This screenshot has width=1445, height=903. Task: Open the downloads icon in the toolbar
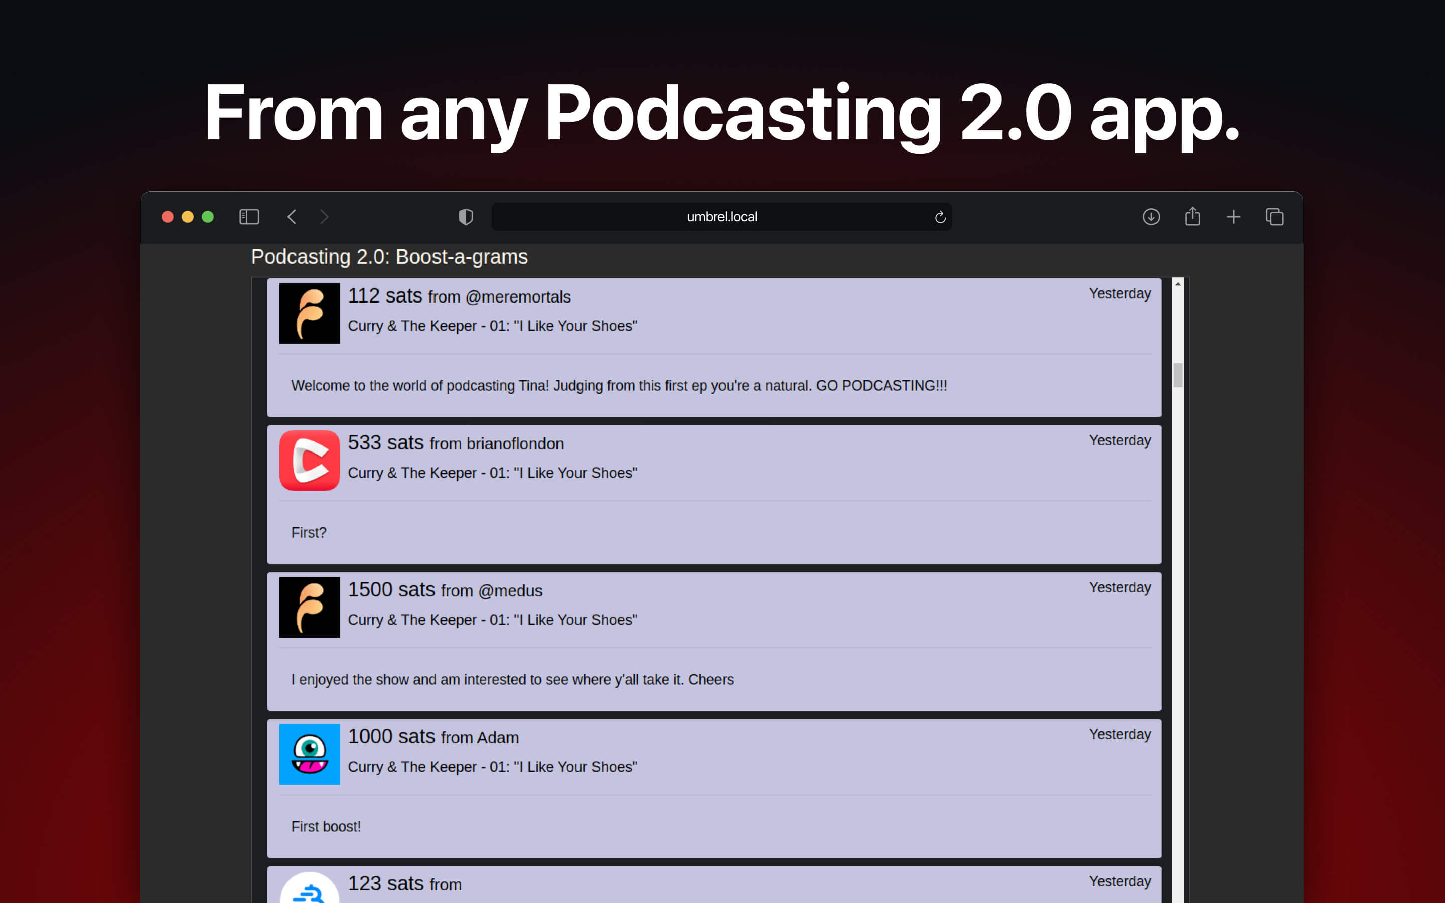pyautogui.click(x=1151, y=217)
